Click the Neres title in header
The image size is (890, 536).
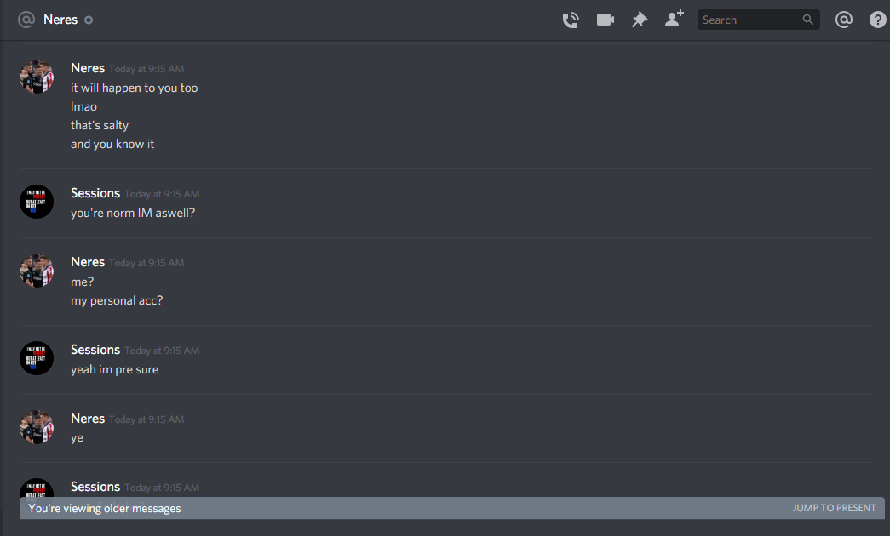tap(60, 20)
